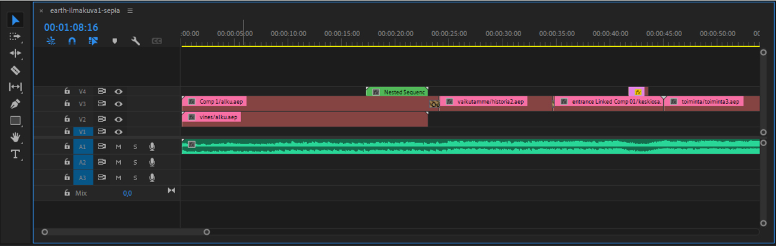
Task: Toggle lock on track V3
Action: [67, 103]
